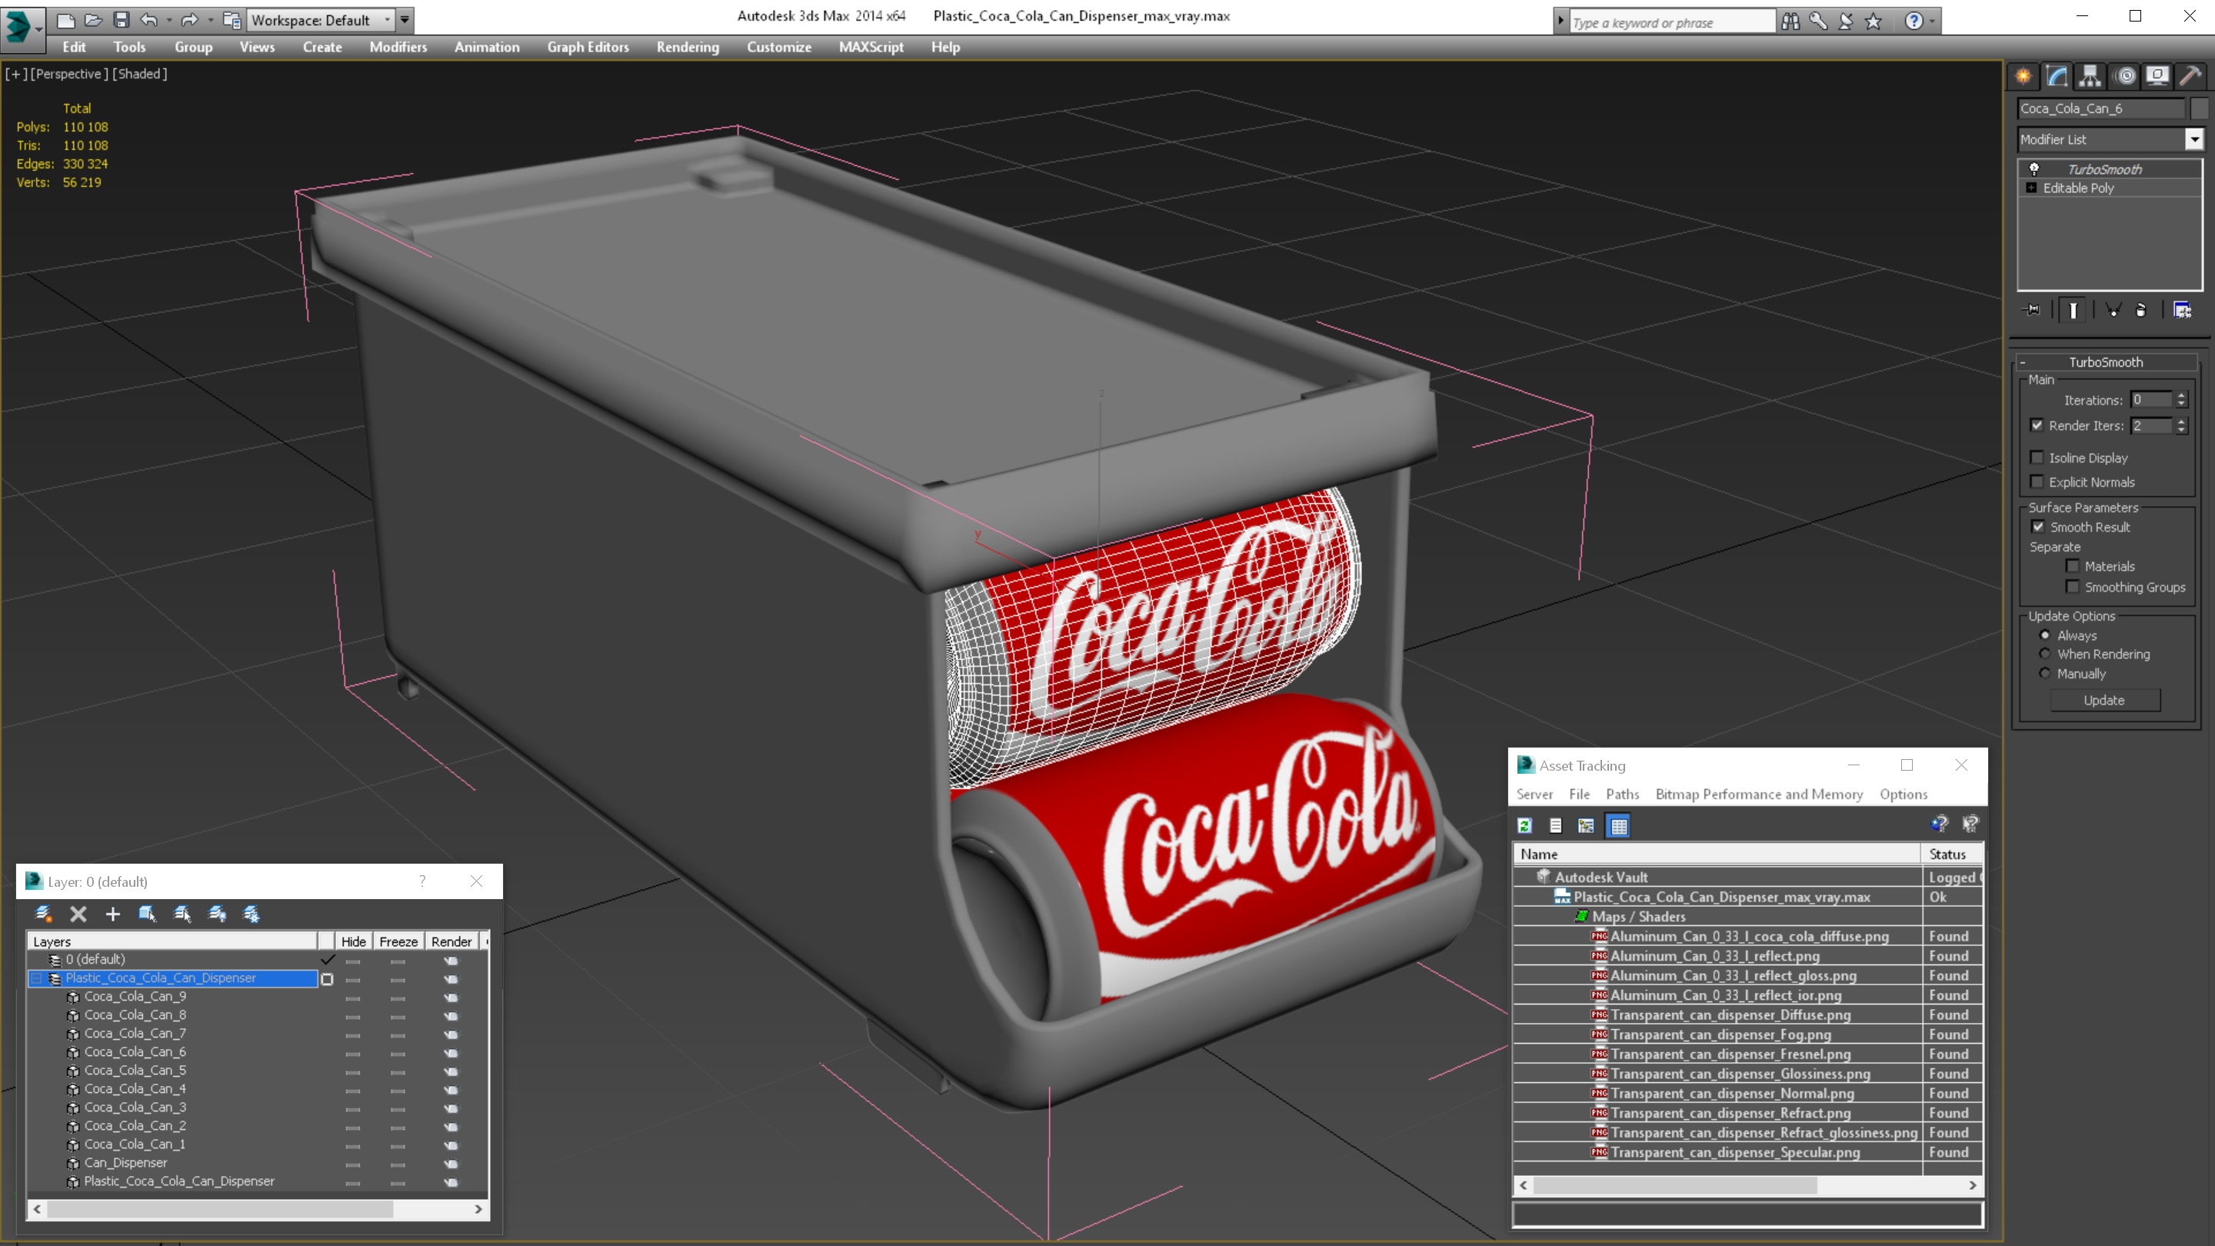This screenshot has height=1246, width=2215.
Task: Click Delete Layer X icon in Layer dialog
Action: (78, 913)
